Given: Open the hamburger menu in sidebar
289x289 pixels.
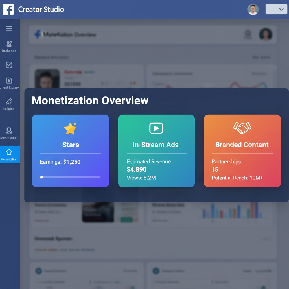Looking at the screenshot, I should click(9, 28).
